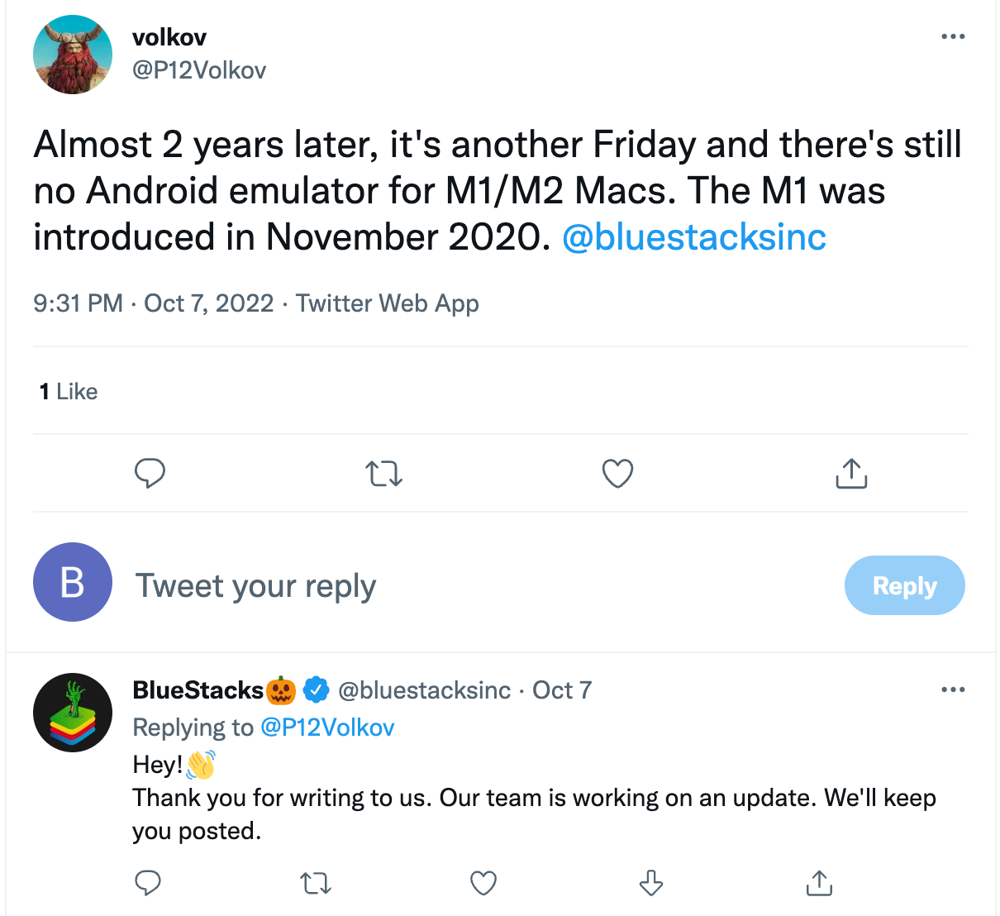The width and height of the screenshot is (1000, 916).
Task: Retweet volkov's tweet
Action: 383,473
